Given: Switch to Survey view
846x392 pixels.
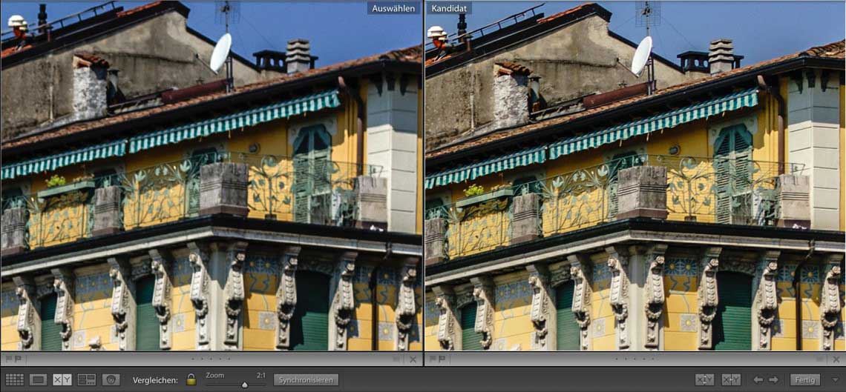Looking at the screenshot, I should coord(87,379).
